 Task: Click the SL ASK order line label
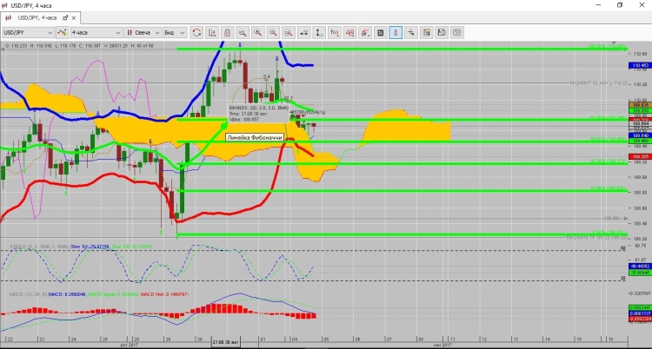point(598,83)
